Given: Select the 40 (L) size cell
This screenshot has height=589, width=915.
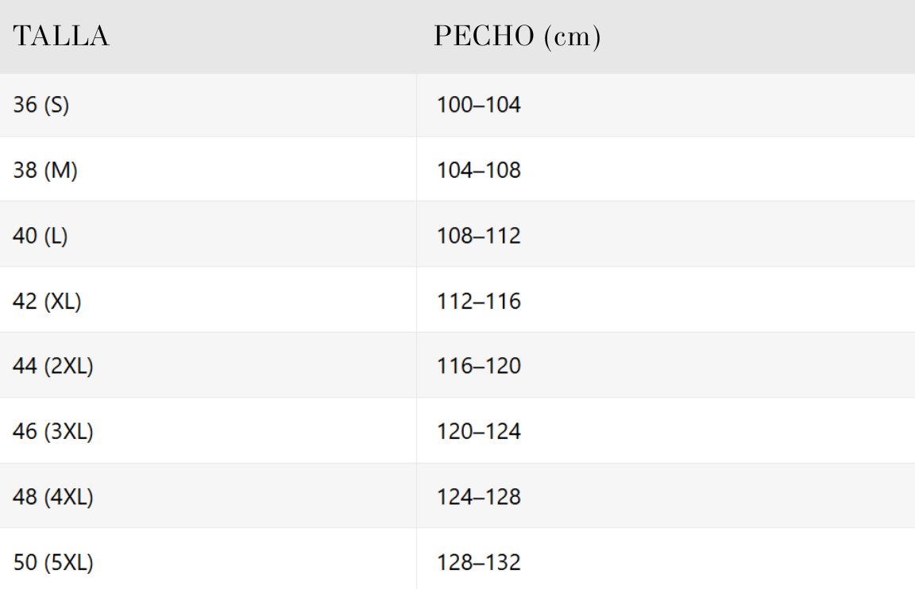Looking at the screenshot, I should click(41, 236).
